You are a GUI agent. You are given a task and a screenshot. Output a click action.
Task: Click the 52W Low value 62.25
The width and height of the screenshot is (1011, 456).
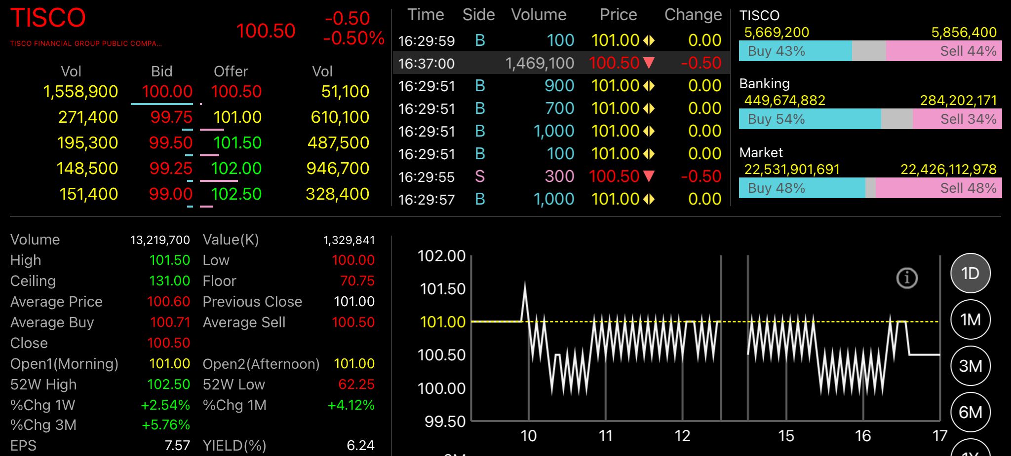pos(356,385)
